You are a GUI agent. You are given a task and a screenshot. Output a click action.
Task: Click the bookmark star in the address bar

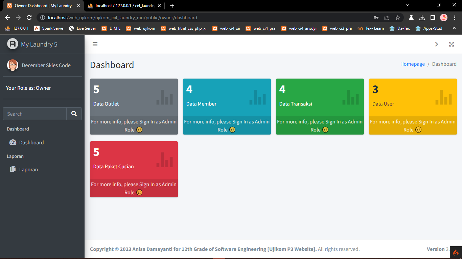pyautogui.click(x=398, y=17)
